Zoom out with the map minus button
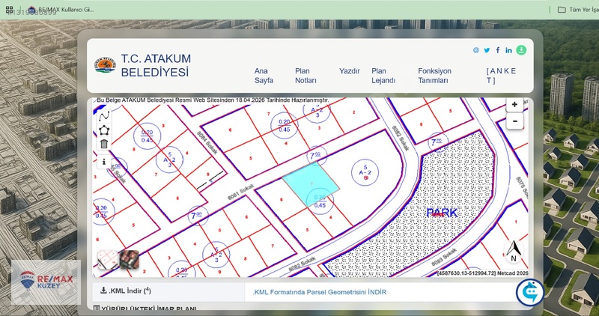This screenshot has width=599, height=316. point(514,121)
